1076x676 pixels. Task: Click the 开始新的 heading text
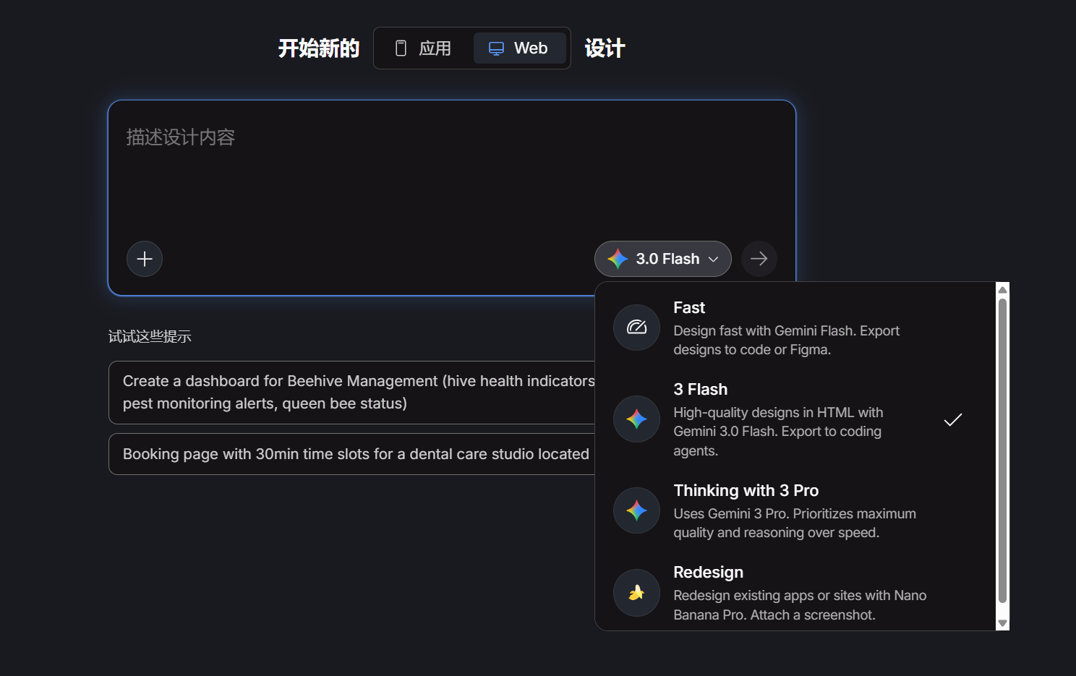tap(319, 48)
